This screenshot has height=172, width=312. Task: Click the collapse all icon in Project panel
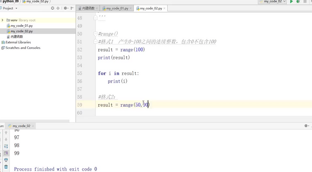(x=58, y=8)
